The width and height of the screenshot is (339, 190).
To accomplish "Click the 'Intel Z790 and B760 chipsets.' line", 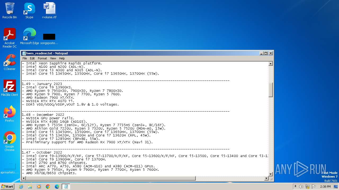I will pos(55,163).
